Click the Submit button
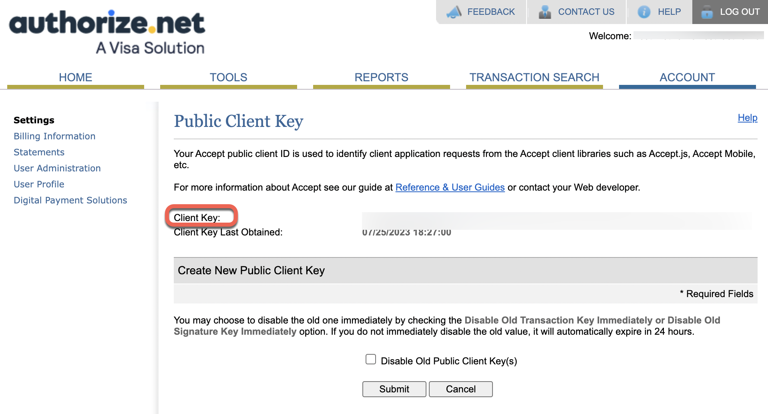The width and height of the screenshot is (768, 414). [394, 389]
